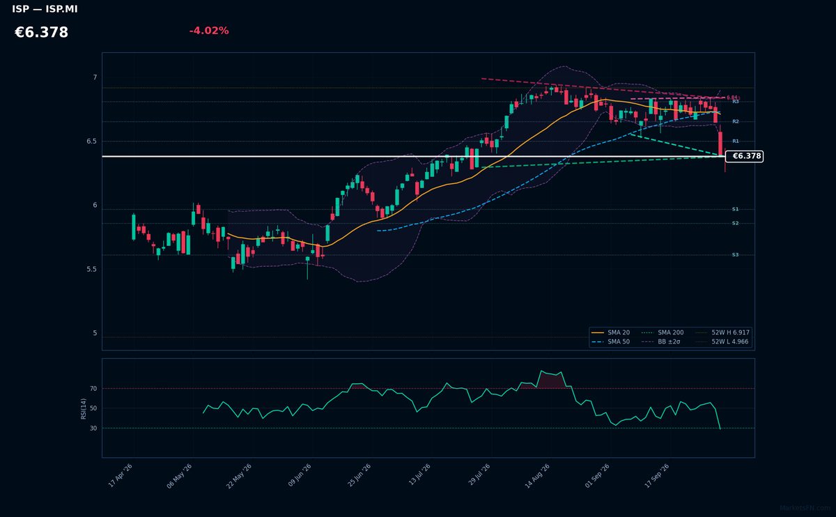
Task: Click the RSI 50 midline axis label
Action: pyautogui.click(x=93, y=408)
